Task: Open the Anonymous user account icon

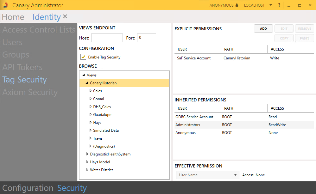Action: point(237,5)
